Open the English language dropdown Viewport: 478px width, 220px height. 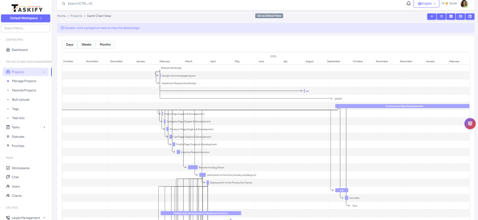click(x=426, y=4)
